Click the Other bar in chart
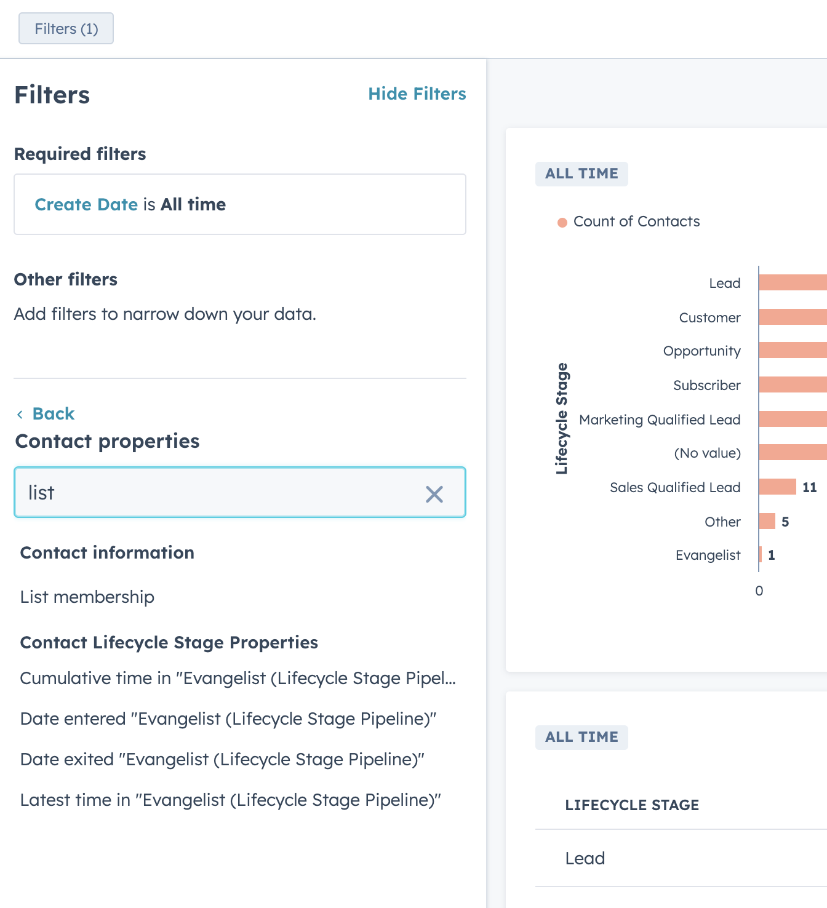The width and height of the screenshot is (827, 908). (767, 521)
